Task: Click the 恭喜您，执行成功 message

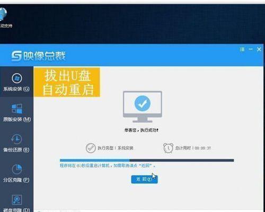Action: pyautogui.click(x=142, y=130)
